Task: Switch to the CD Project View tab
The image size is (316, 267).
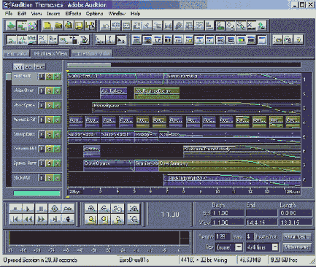Action: (x=92, y=53)
